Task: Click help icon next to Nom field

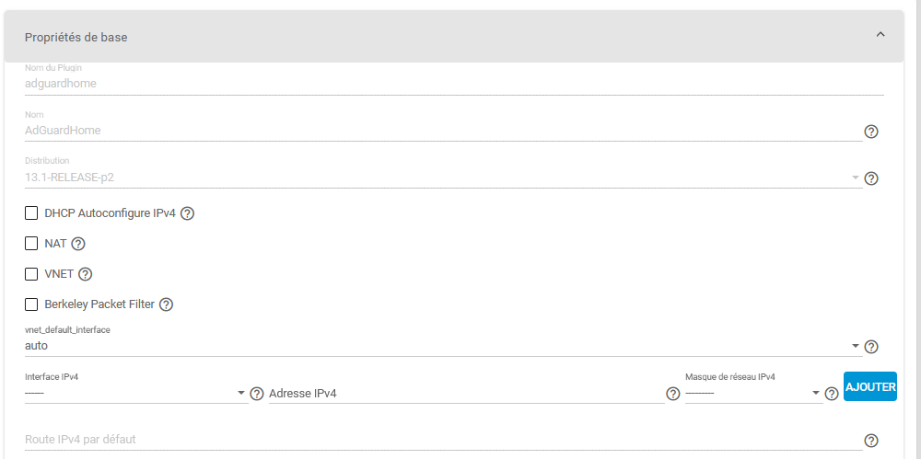Action: [870, 132]
